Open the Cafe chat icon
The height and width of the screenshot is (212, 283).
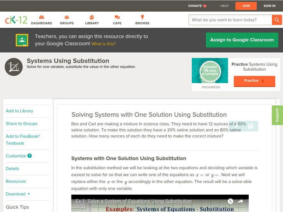click(x=117, y=17)
